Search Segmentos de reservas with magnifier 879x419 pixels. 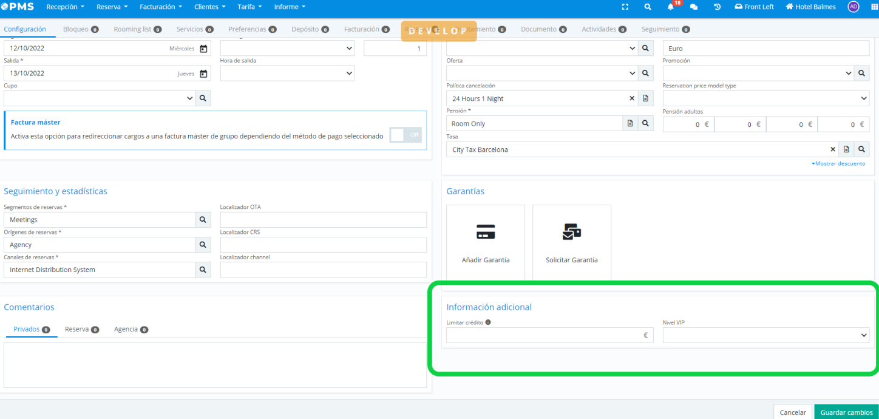click(203, 220)
